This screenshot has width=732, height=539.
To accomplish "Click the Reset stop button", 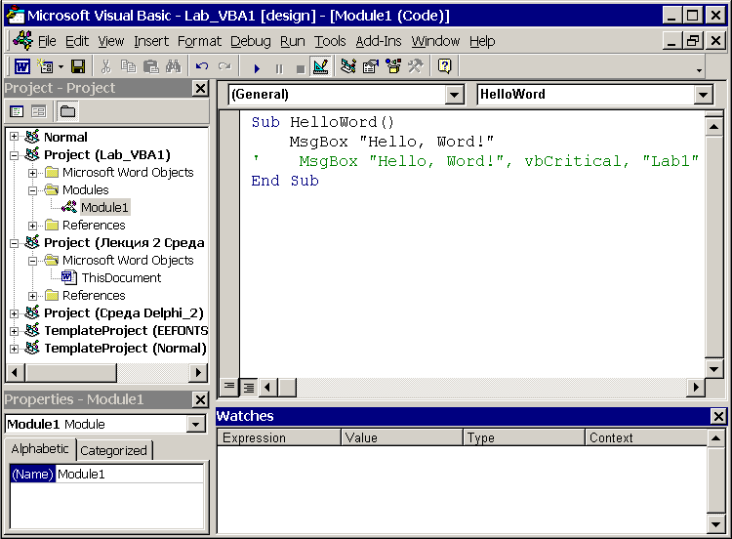I will click(301, 68).
